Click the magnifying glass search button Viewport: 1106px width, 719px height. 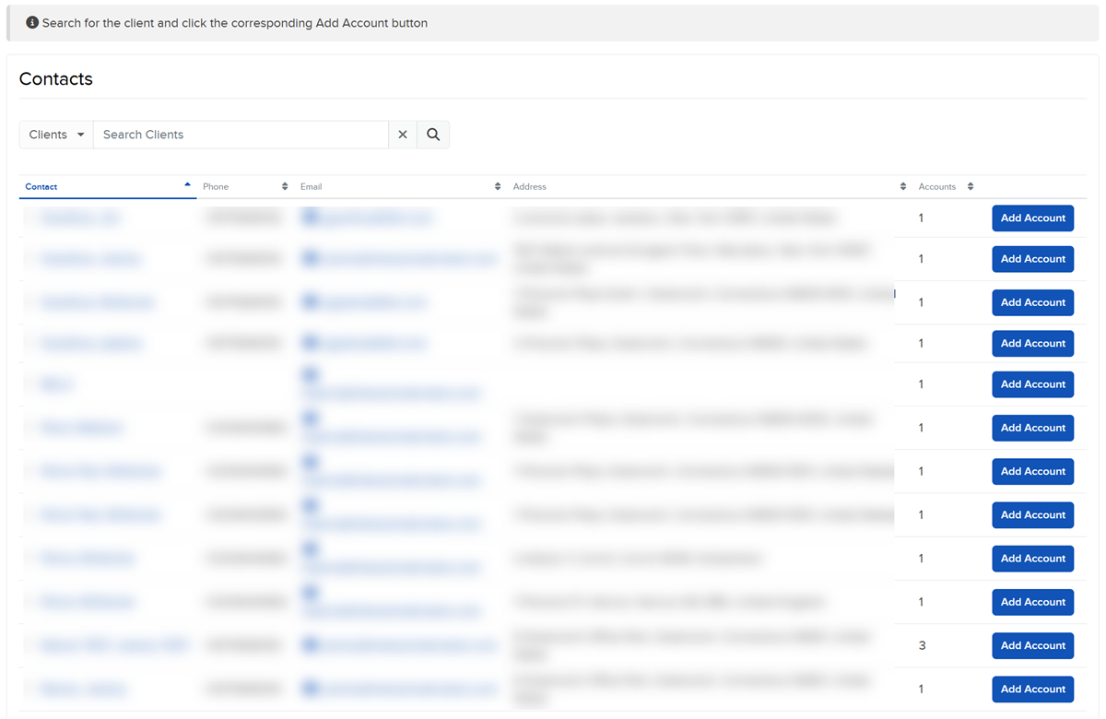tap(433, 135)
